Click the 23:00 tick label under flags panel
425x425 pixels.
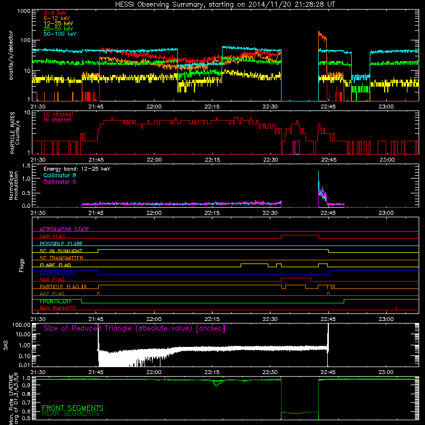tap(386, 319)
